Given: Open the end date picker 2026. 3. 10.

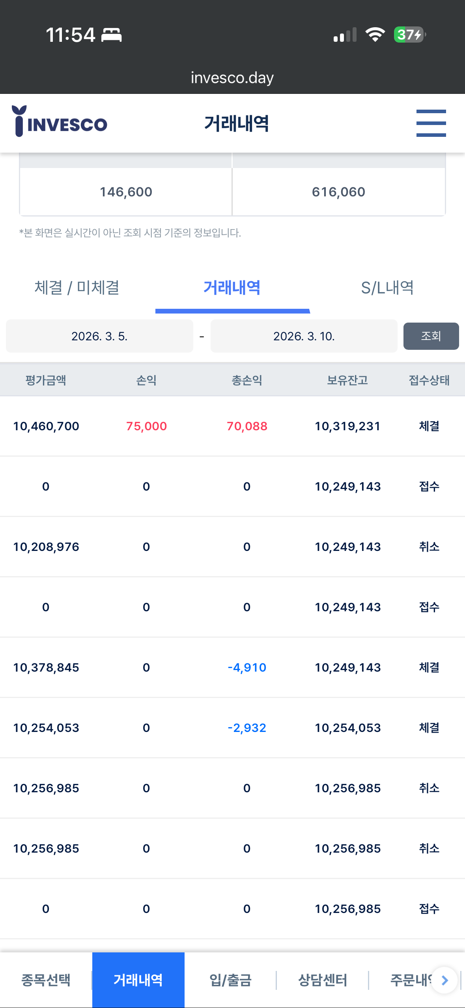Looking at the screenshot, I should (304, 336).
